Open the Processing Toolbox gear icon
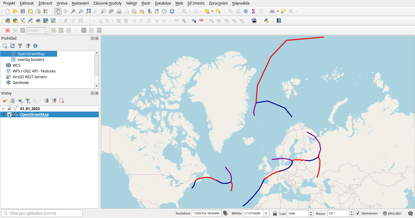This screenshot has width=415, height=218. click(246, 11)
